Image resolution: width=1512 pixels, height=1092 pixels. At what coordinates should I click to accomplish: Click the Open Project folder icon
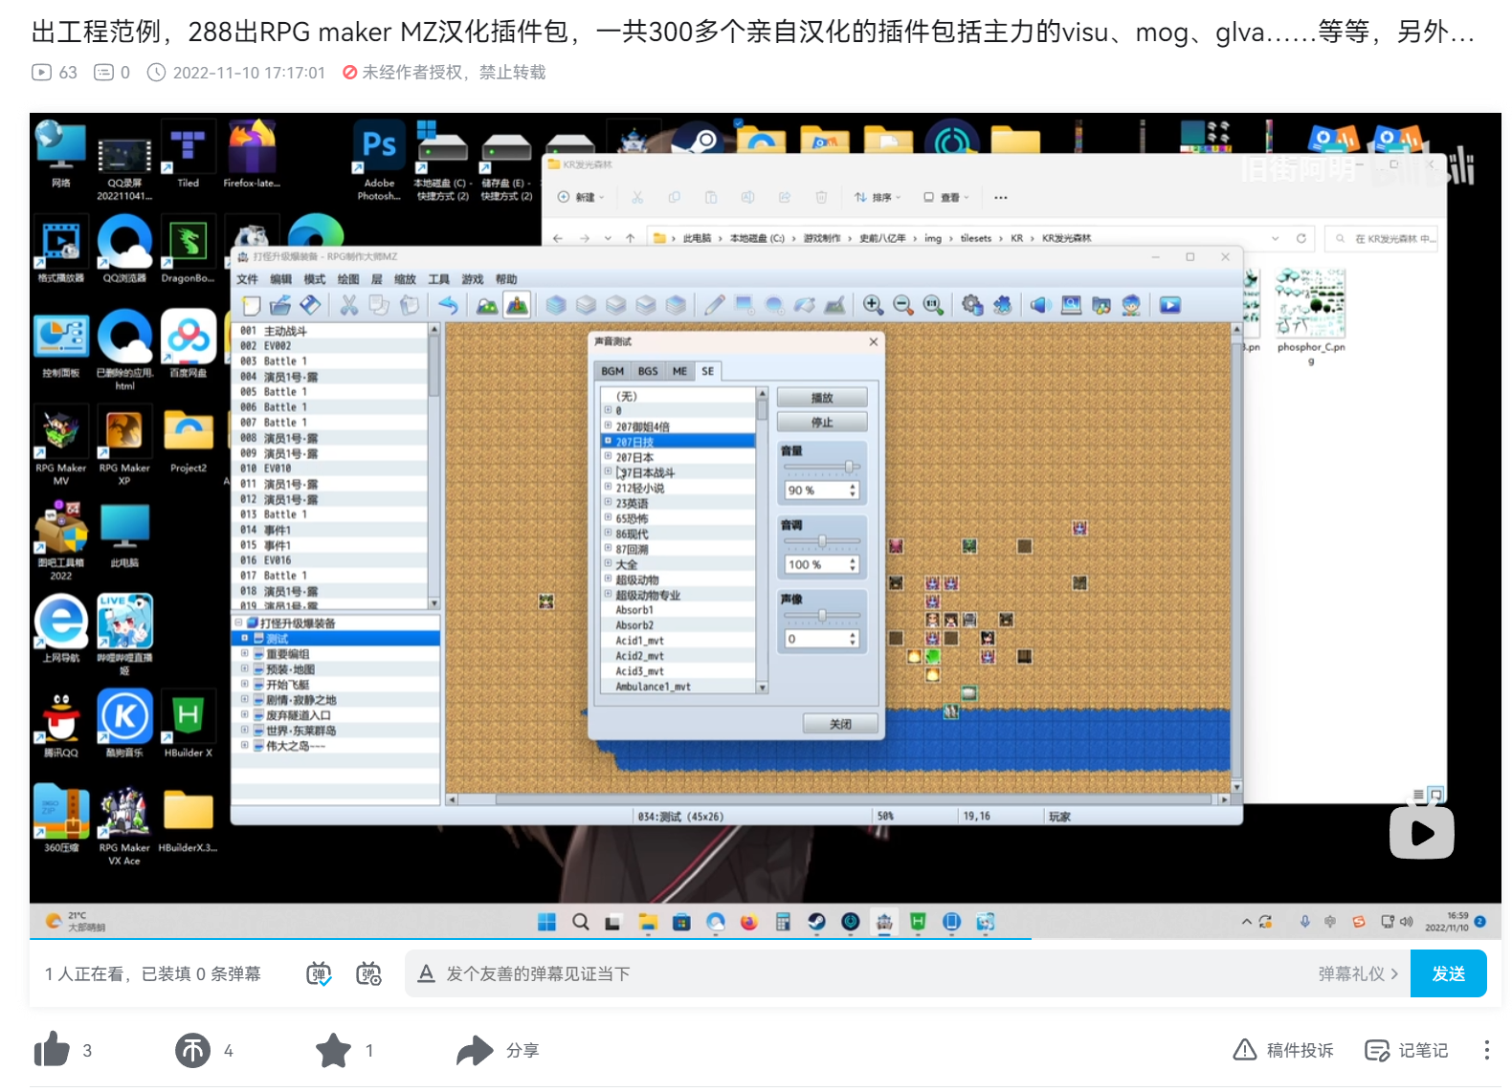click(x=280, y=305)
